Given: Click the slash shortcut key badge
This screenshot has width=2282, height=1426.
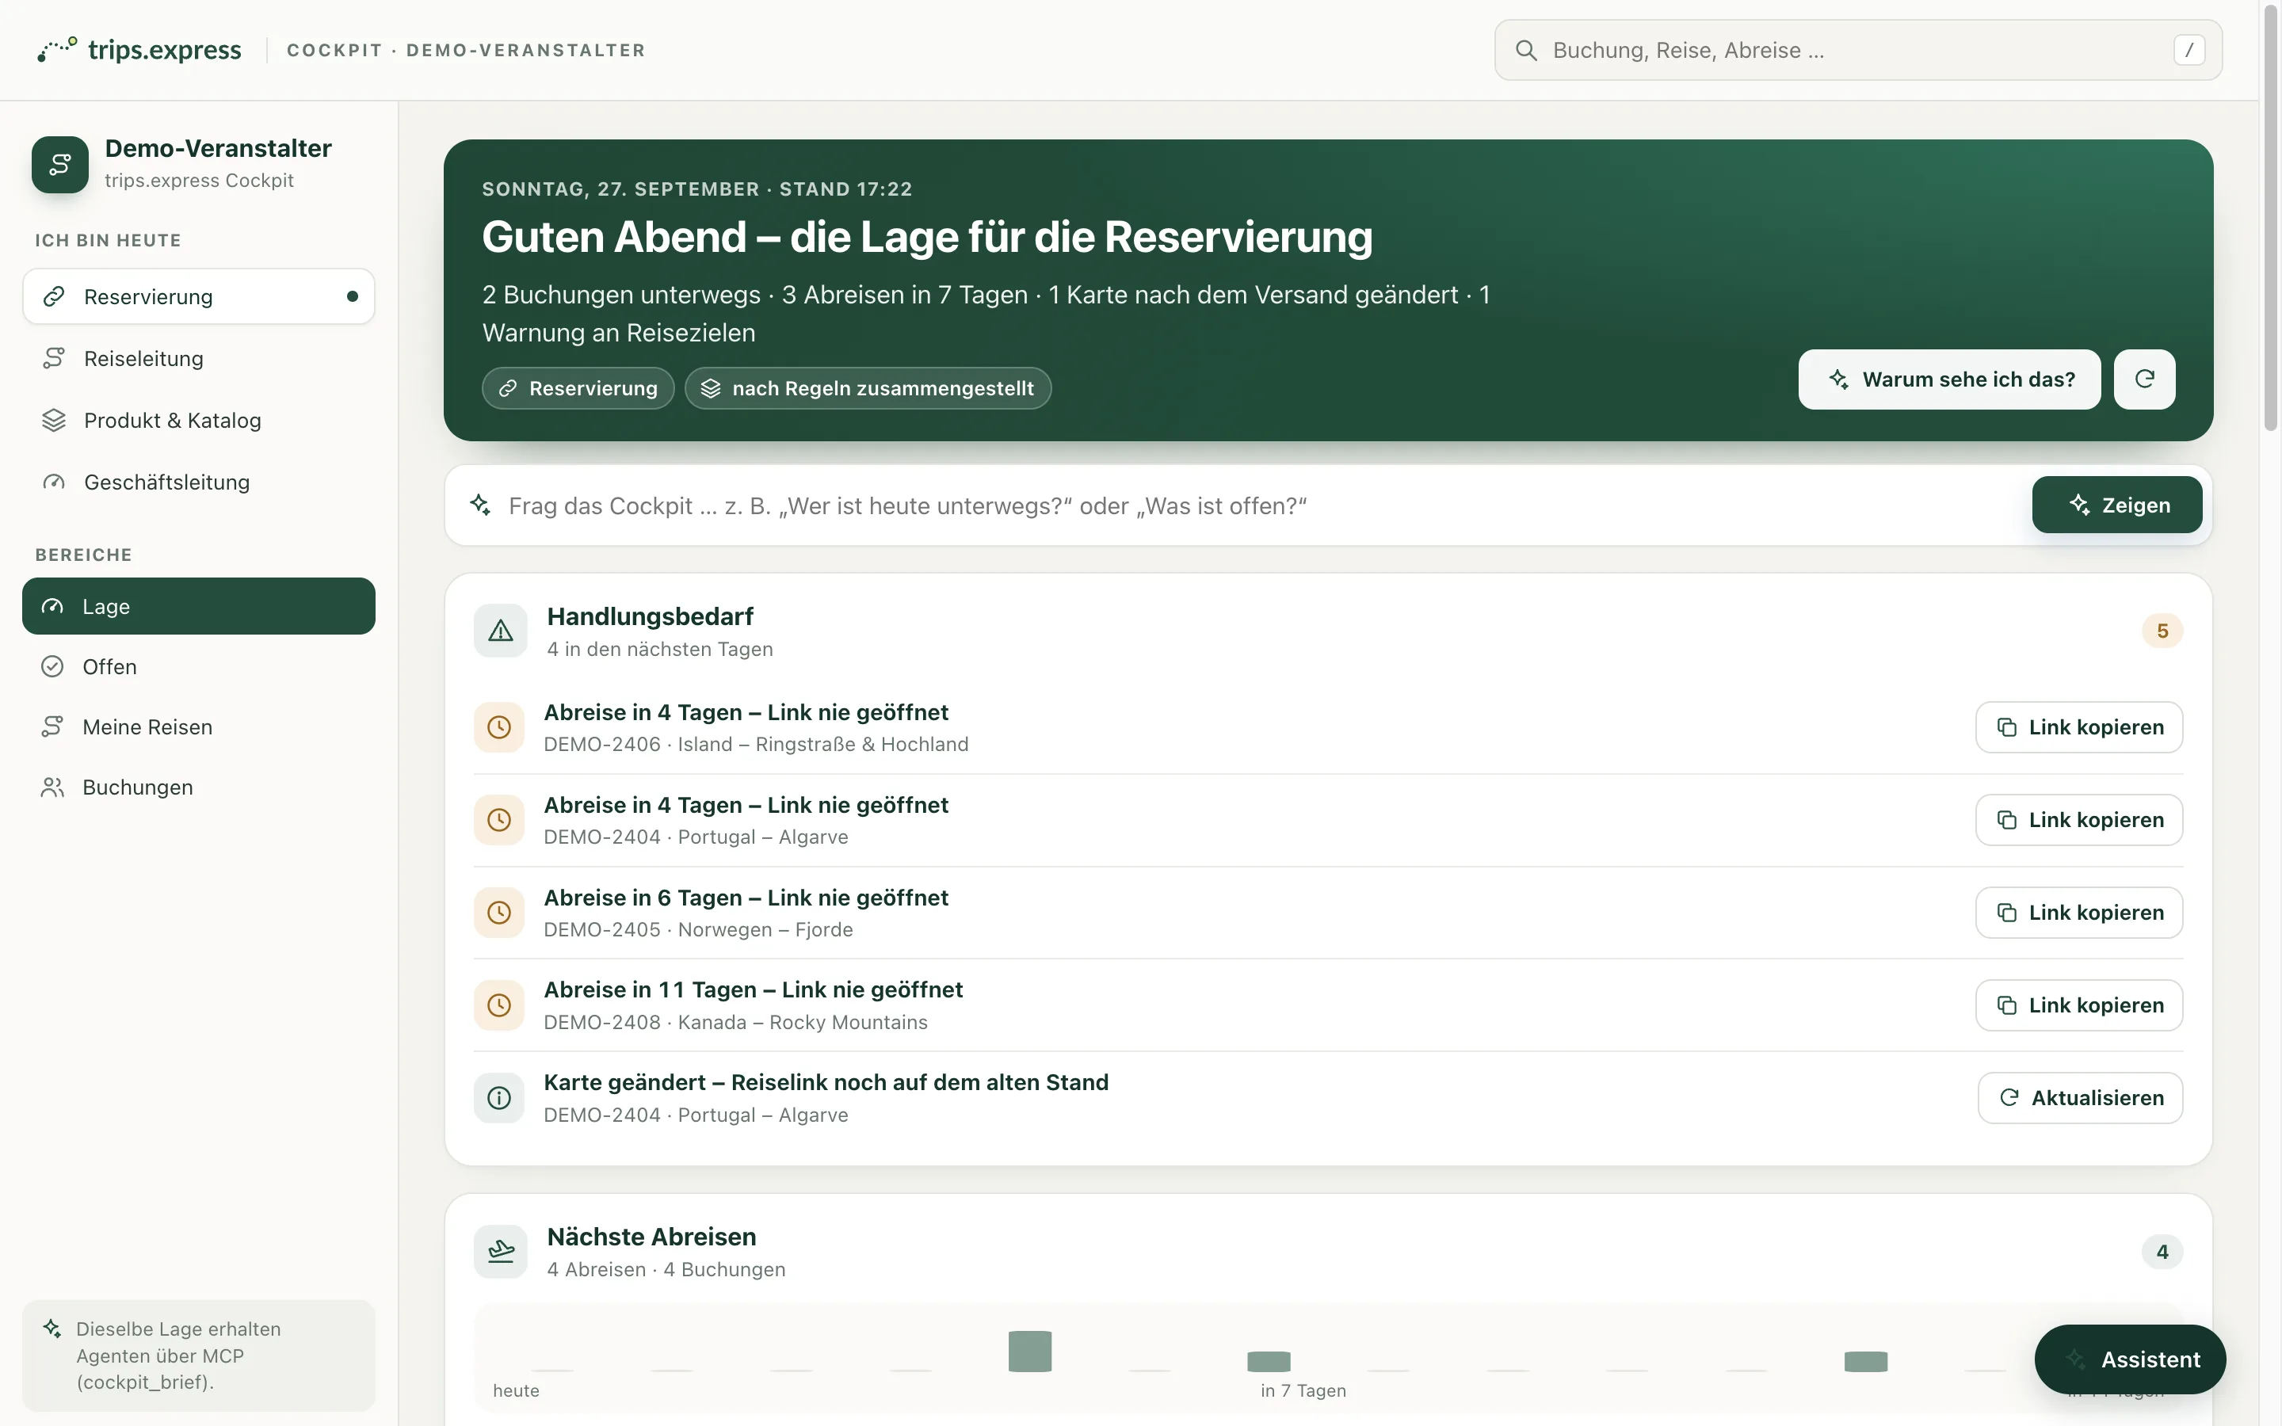Looking at the screenshot, I should (2189, 50).
